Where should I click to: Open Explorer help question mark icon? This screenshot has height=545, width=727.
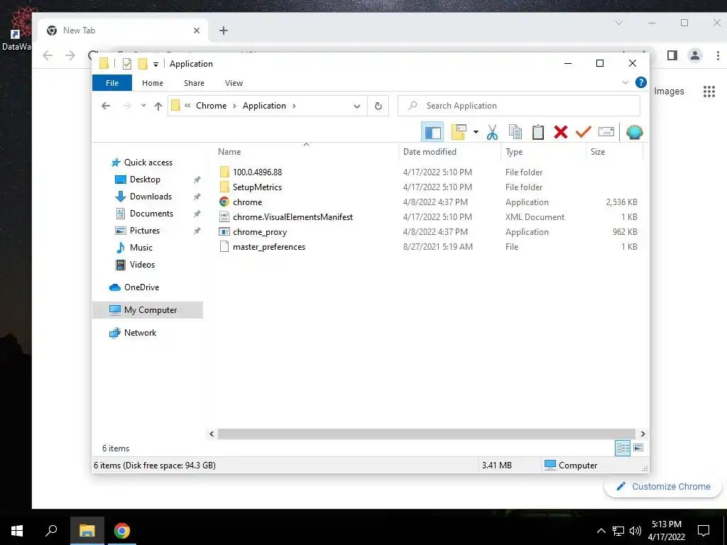point(641,82)
